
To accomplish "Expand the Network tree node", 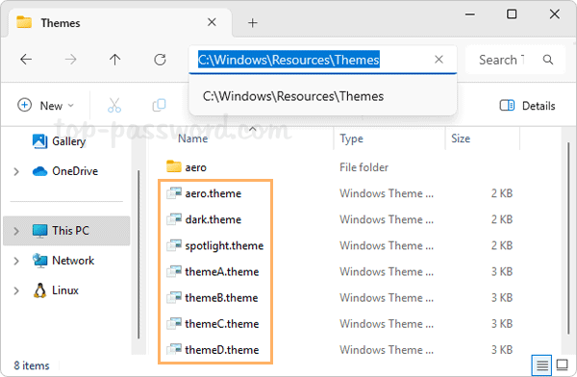I will pyautogui.click(x=16, y=261).
